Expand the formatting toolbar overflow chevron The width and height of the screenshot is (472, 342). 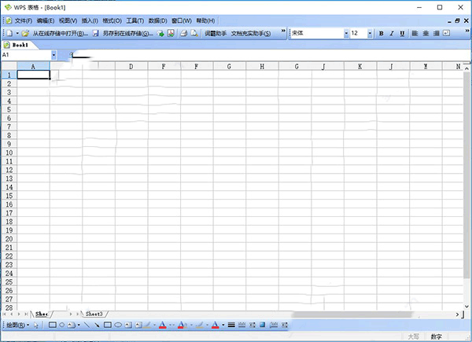467,31
